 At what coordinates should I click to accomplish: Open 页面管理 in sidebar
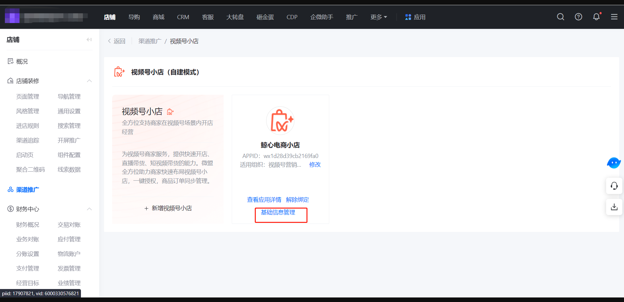pyautogui.click(x=28, y=96)
